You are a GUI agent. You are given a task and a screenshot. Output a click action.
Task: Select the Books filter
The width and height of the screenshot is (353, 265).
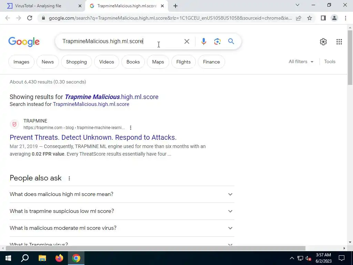click(x=133, y=62)
